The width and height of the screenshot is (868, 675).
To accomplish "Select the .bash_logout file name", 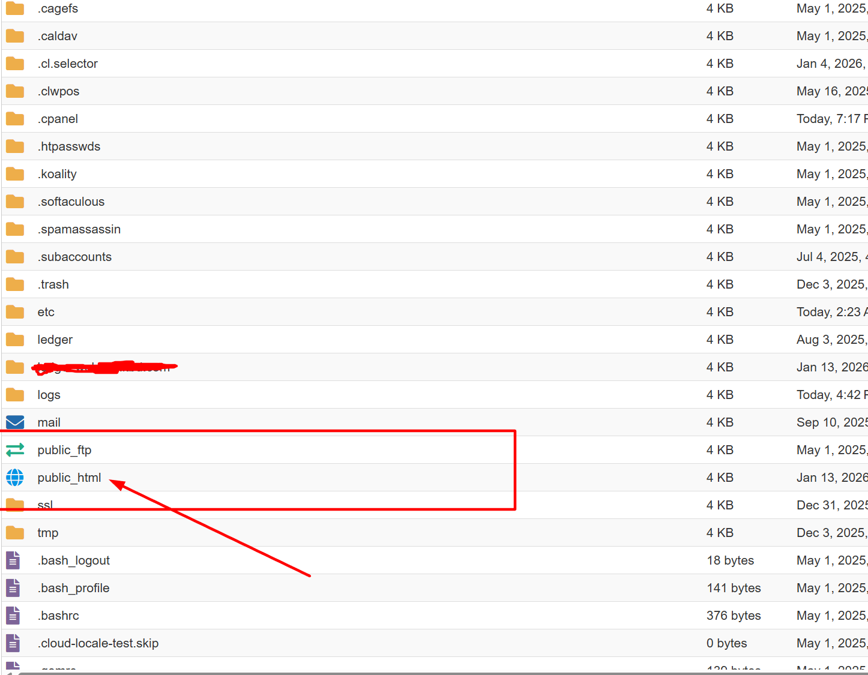I will click(73, 560).
